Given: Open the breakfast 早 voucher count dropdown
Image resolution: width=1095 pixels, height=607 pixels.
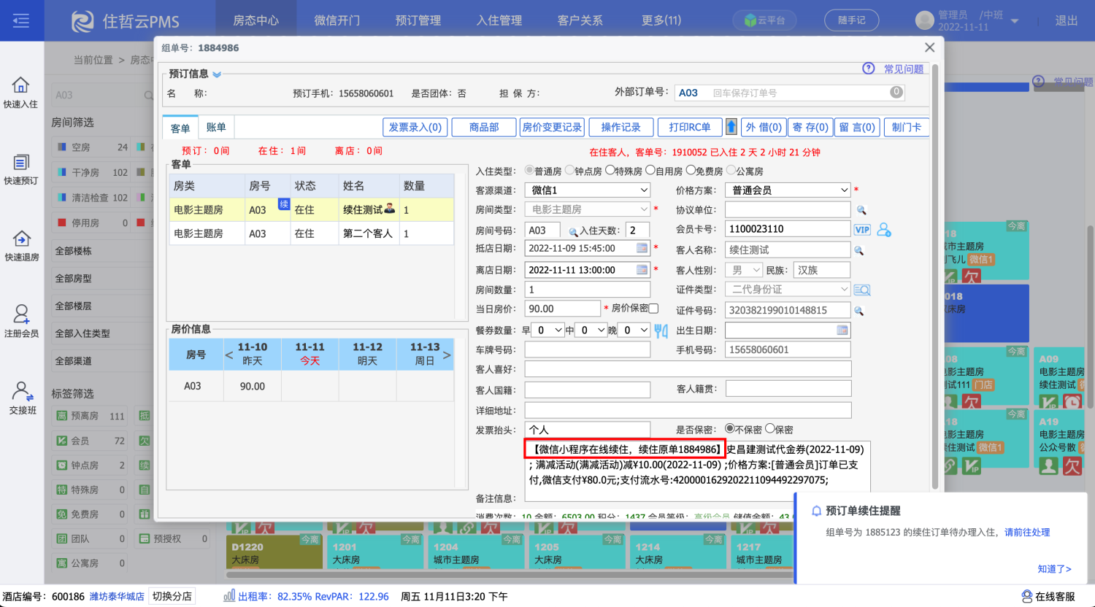Looking at the screenshot, I should pyautogui.click(x=548, y=330).
